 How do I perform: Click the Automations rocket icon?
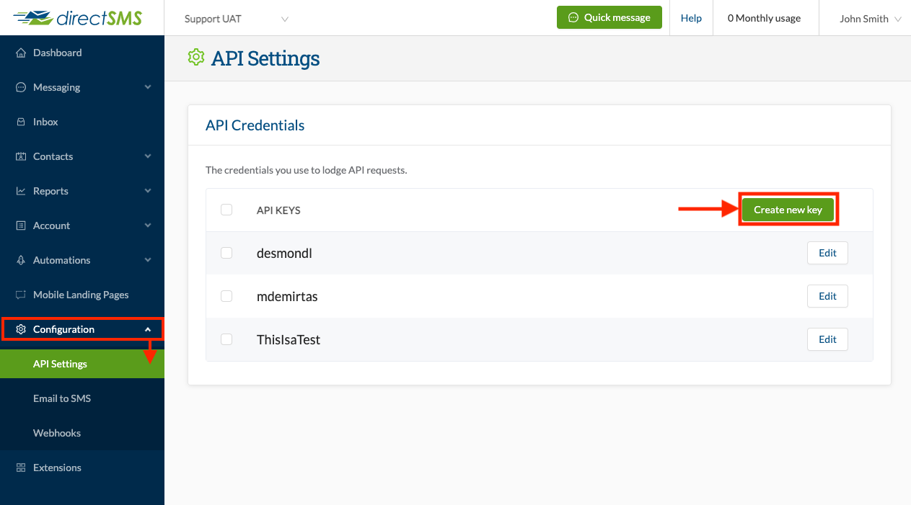(21, 260)
